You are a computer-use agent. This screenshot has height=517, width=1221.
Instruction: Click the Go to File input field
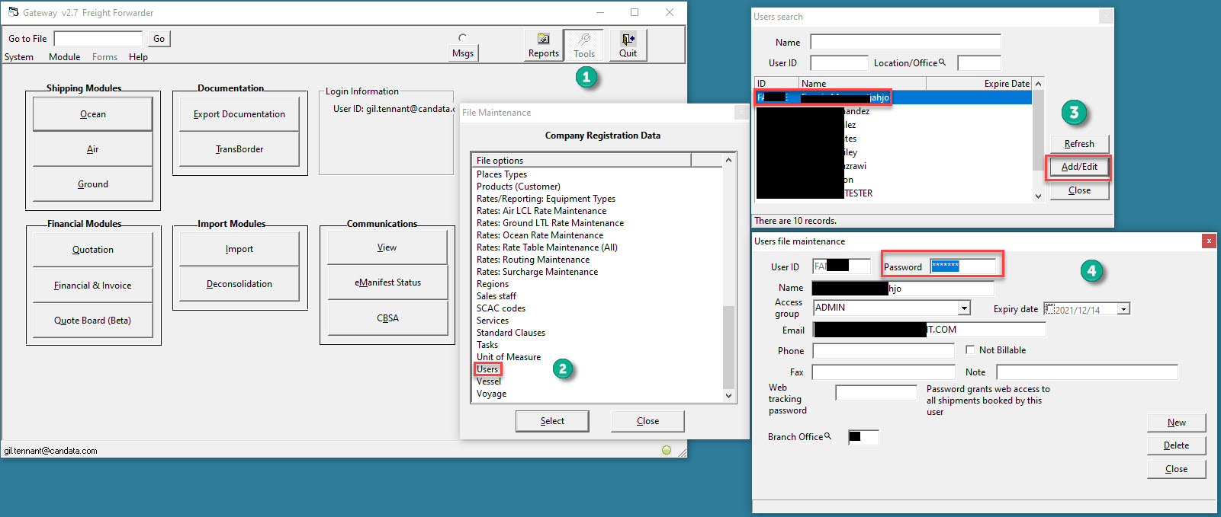tap(98, 39)
